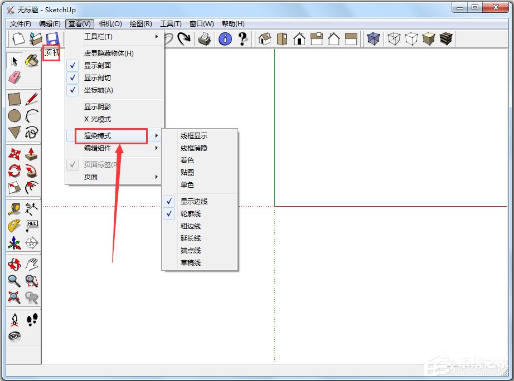Pick the Paint Bucket tool
514x381 pixels.
[32, 61]
